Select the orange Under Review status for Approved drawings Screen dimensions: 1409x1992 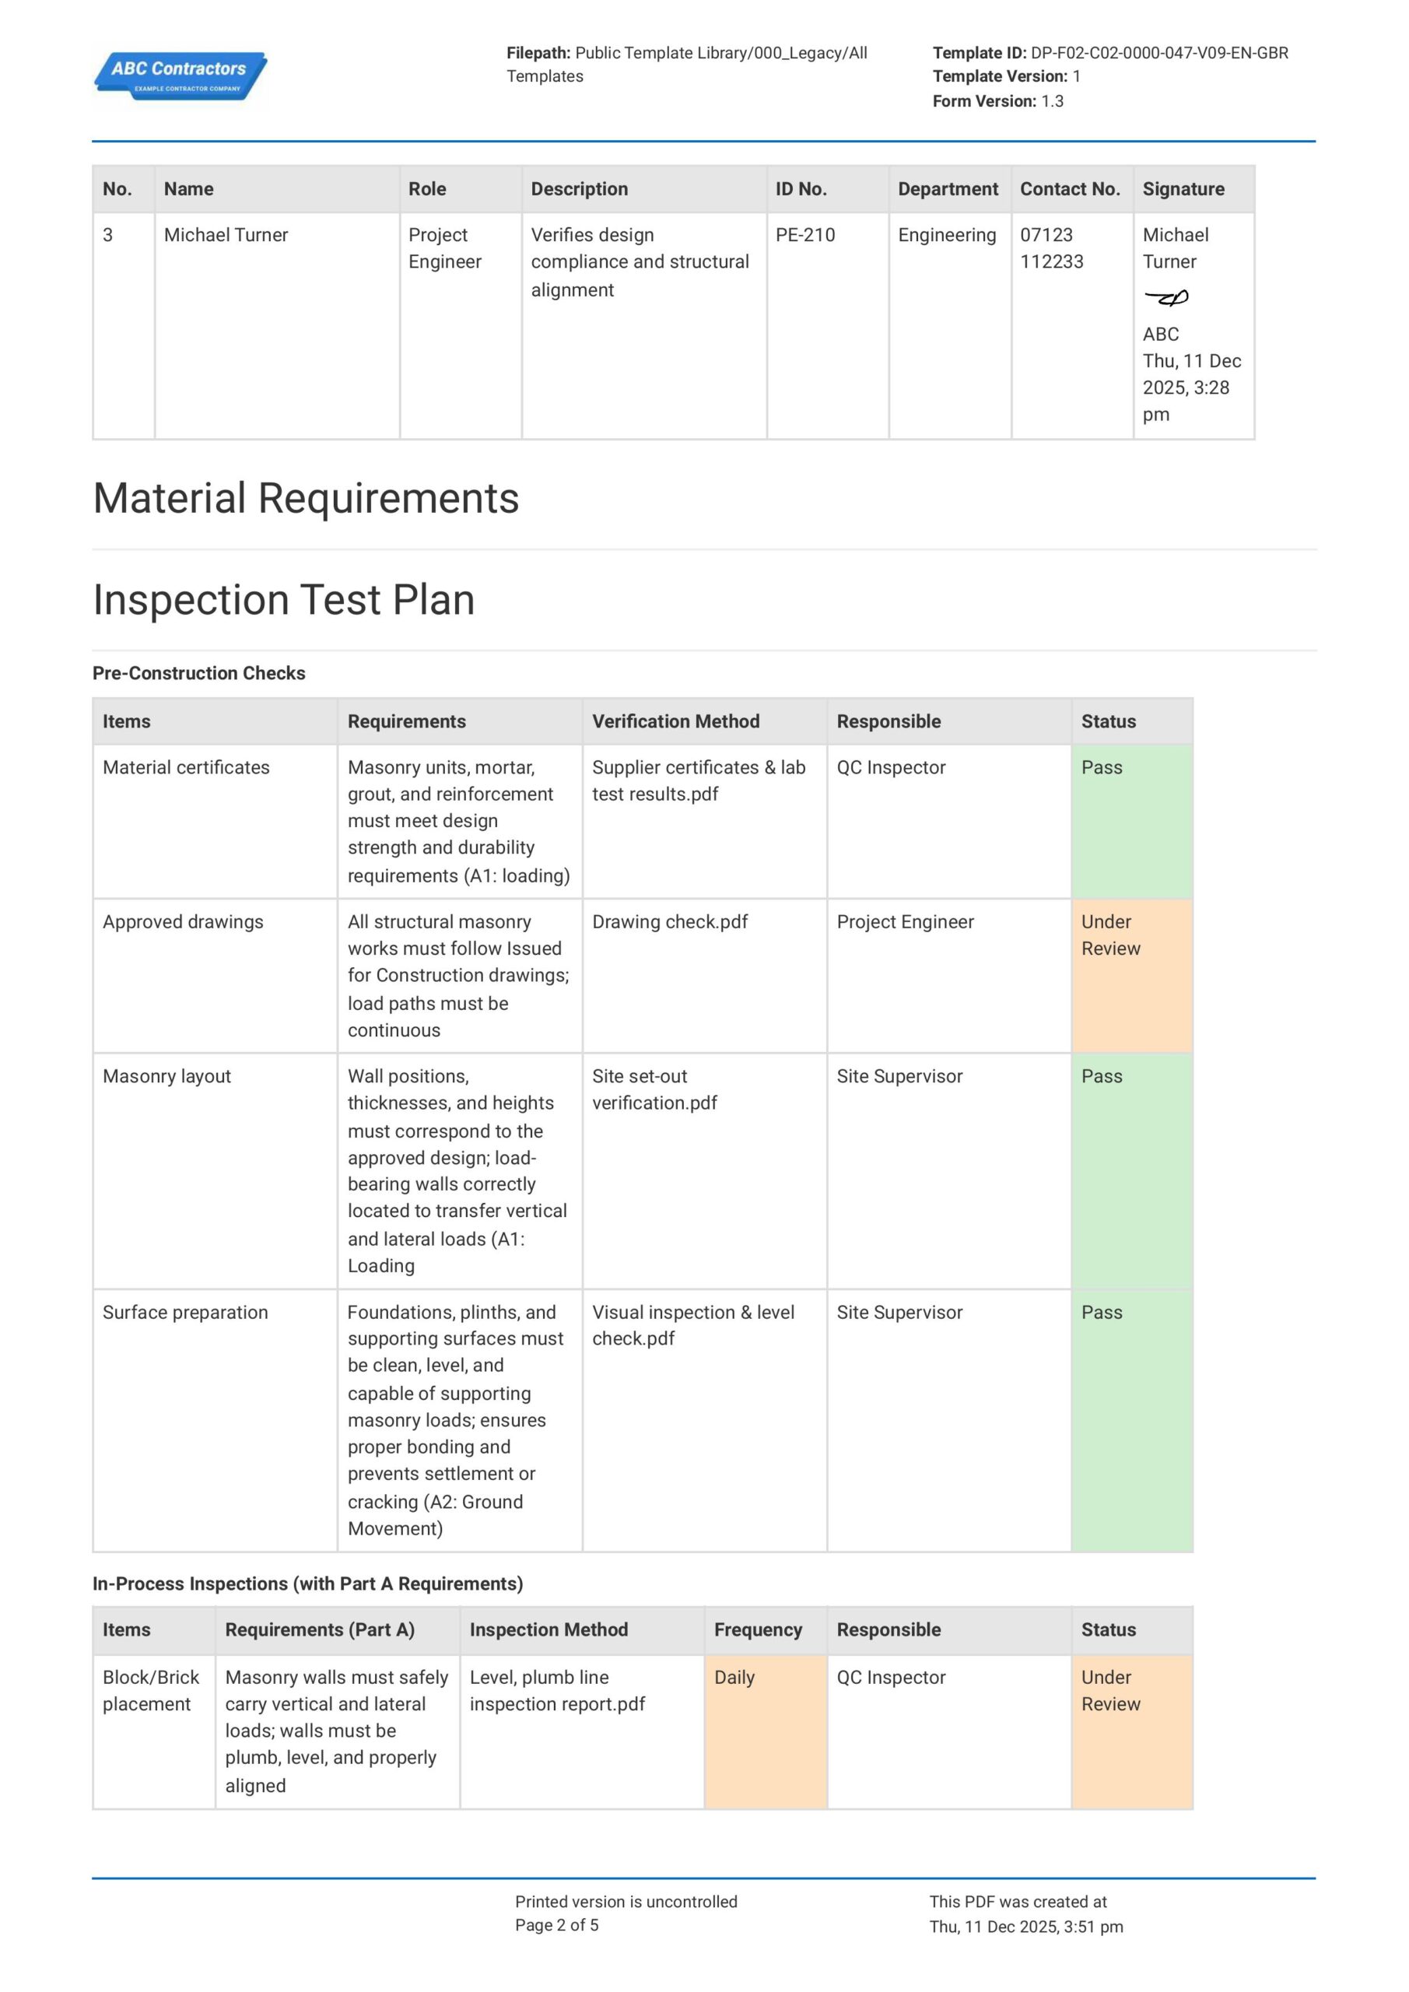[1131, 974]
